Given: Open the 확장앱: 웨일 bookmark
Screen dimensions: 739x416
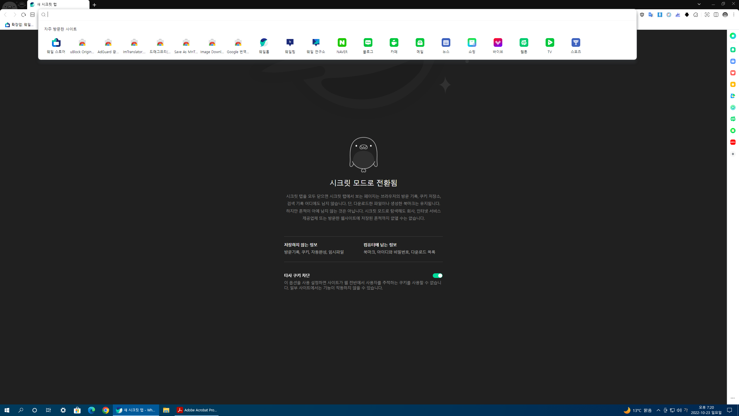Looking at the screenshot, I should 19,25.
